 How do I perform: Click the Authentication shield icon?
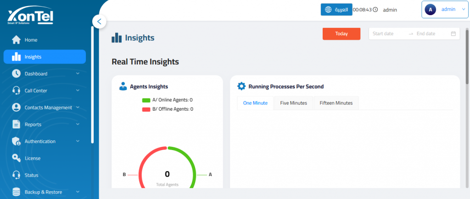tap(16, 141)
